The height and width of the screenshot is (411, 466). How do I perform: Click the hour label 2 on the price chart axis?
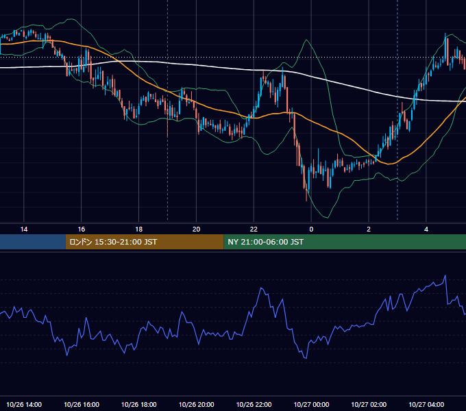coord(369,229)
